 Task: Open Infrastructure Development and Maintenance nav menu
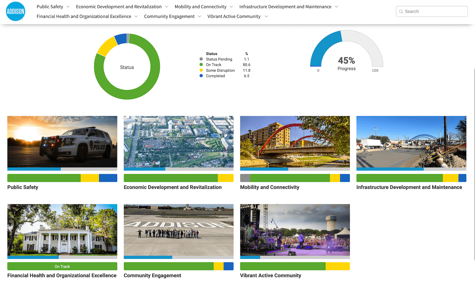[x=285, y=7]
